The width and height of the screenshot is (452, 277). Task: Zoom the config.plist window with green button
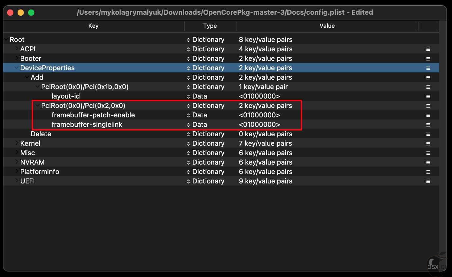pos(31,13)
